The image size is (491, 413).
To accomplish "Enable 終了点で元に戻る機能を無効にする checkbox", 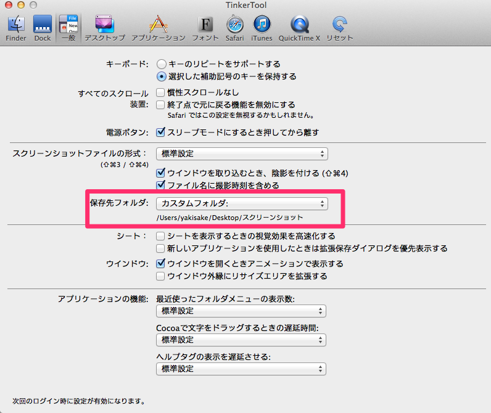I will tap(160, 105).
